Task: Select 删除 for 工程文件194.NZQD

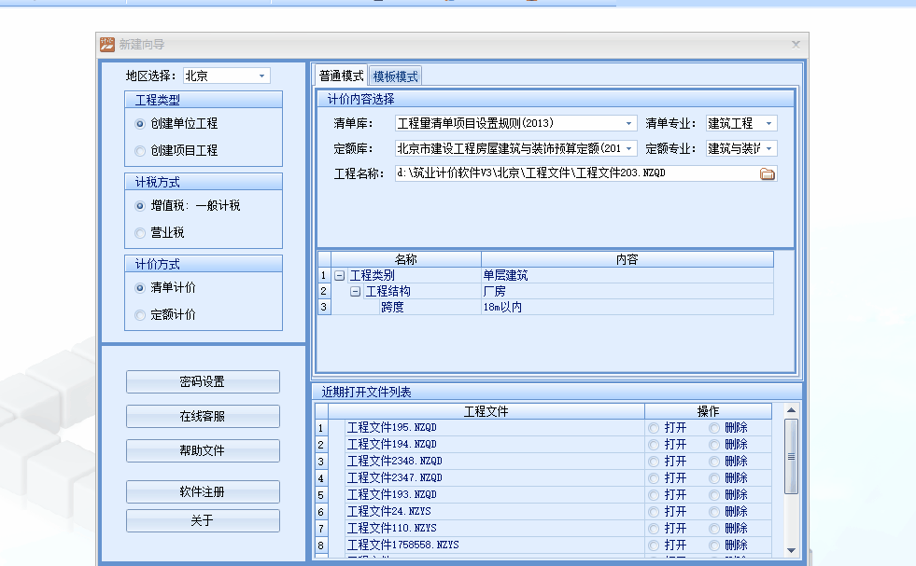Action: click(x=714, y=445)
